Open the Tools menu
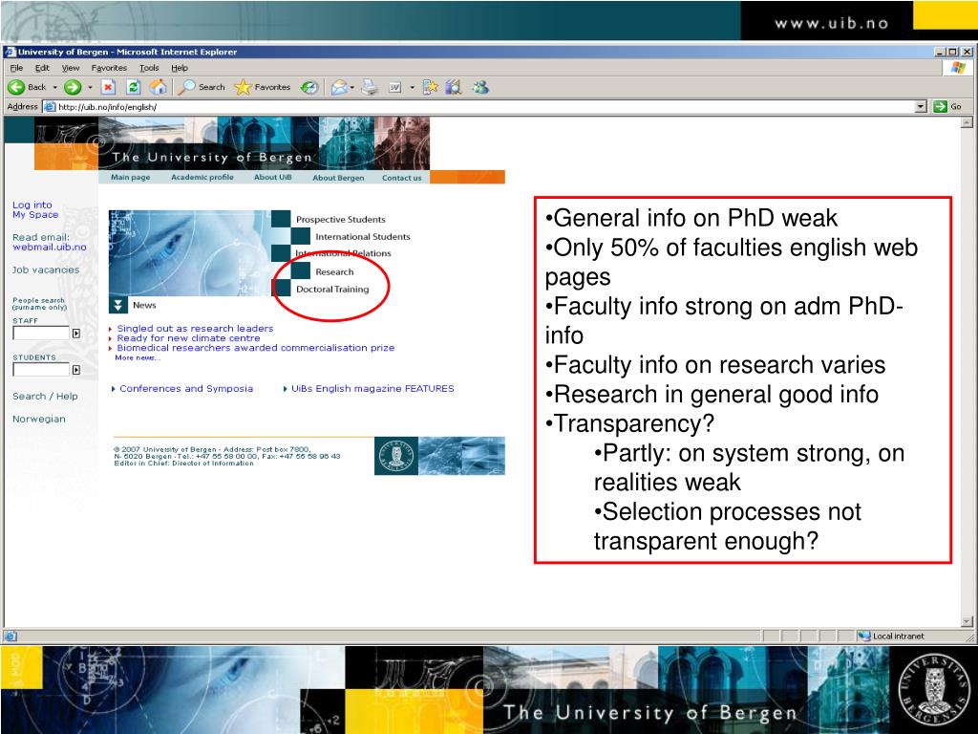Image resolution: width=978 pixels, height=734 pixels. [x=149, y=68]
